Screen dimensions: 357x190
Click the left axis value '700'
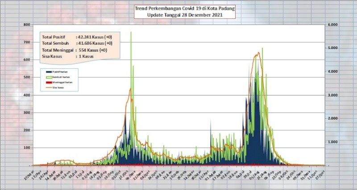coord(26,42)
